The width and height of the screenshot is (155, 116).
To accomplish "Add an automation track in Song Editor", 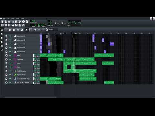I will (22, 30).
